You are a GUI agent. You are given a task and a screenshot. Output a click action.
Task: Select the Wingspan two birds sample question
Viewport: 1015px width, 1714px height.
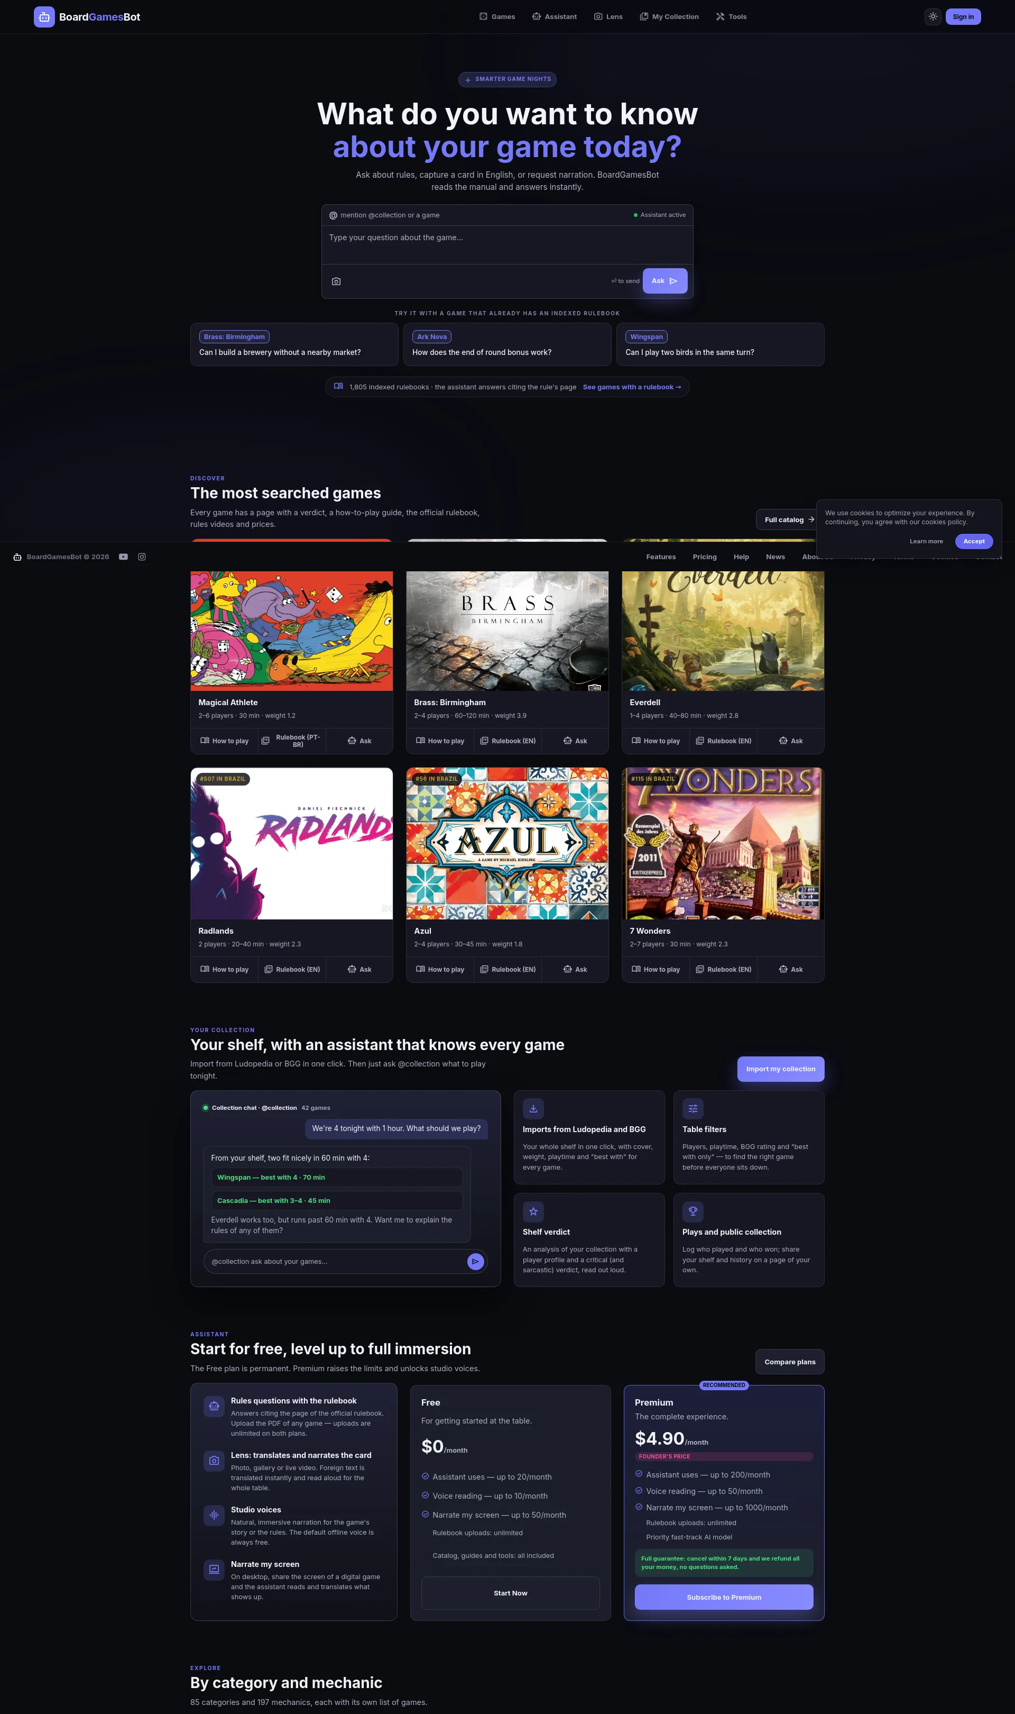click(720, 344)
